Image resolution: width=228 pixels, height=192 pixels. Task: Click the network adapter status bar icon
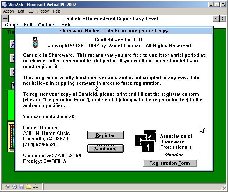(x=36, y=186)
